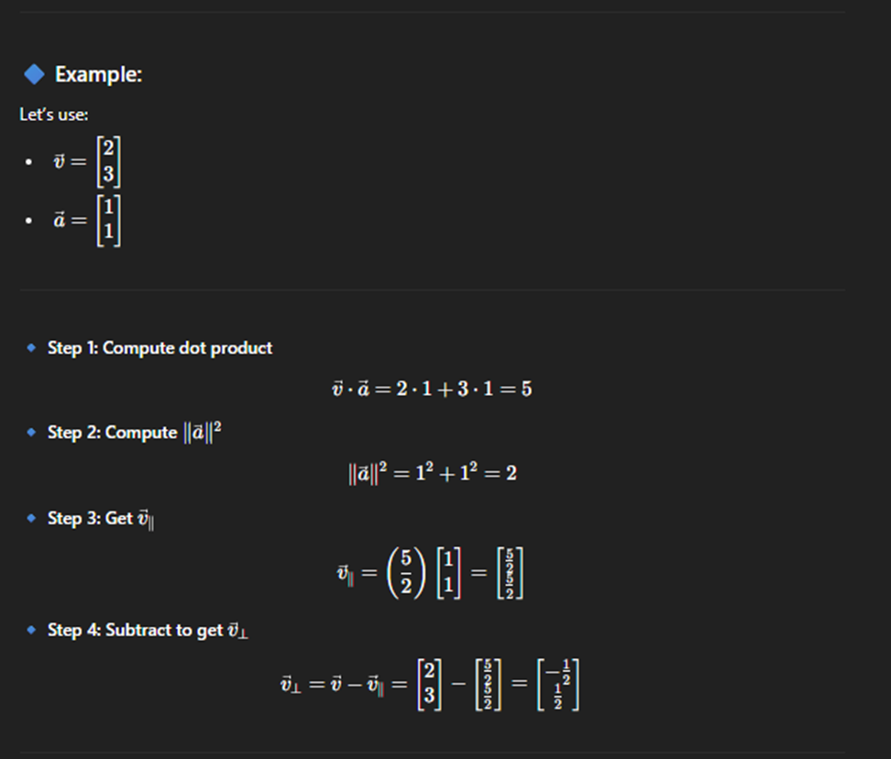891x759 pixels.
Task: Click the small diamond bullet for Step 1
Action: tap(31, 347)
